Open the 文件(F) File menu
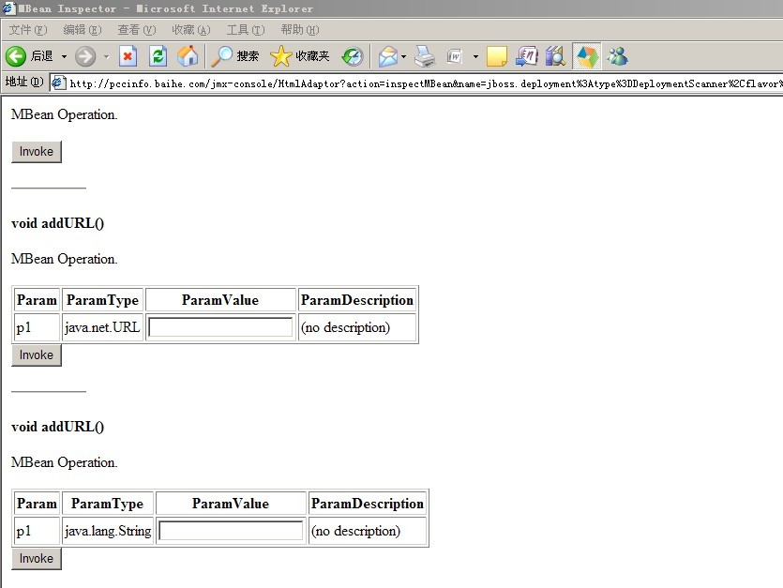 [28, 30]
